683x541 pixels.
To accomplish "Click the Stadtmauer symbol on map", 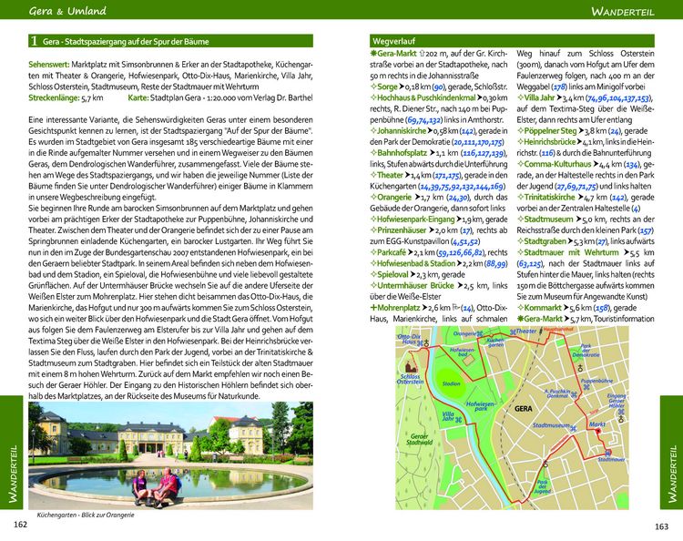I will click(608, 453).
